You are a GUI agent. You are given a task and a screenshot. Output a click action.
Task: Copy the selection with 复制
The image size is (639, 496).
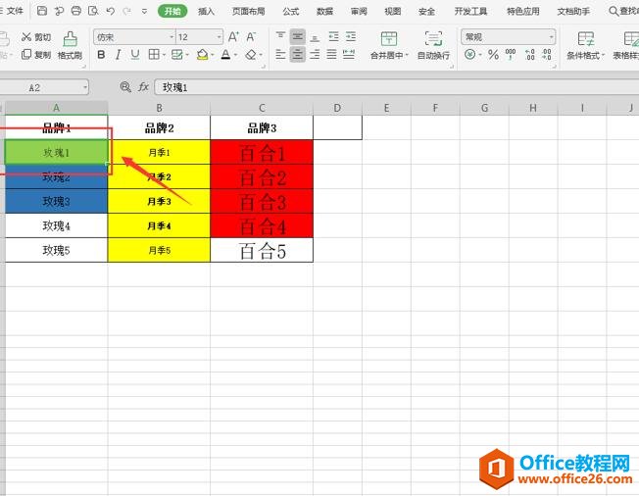pos(36,54)
